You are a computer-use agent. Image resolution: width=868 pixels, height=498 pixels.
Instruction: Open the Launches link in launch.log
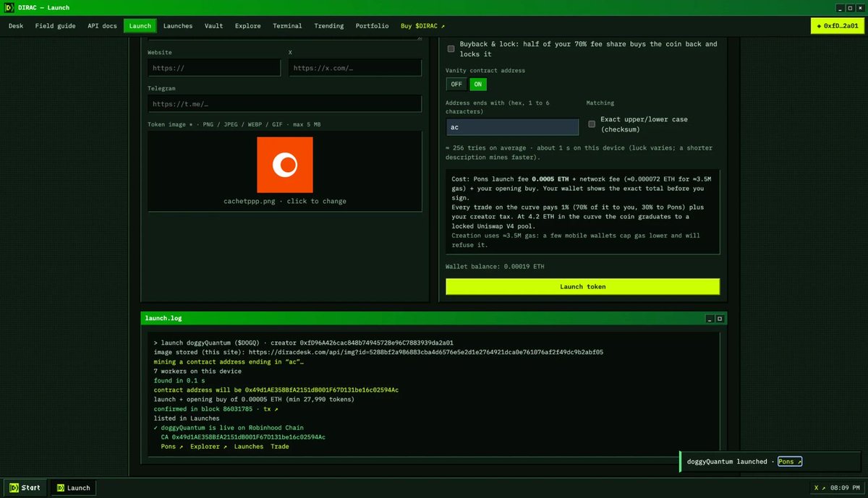click(x=248, y=446)
